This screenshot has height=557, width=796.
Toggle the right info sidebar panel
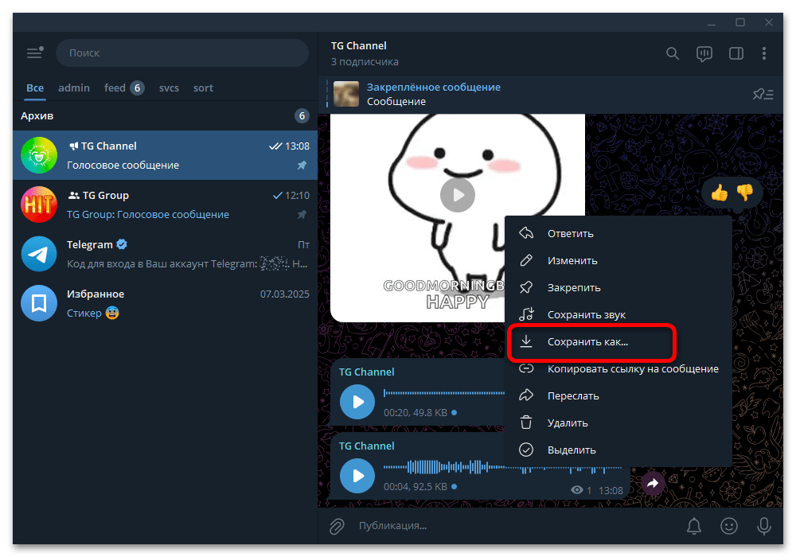click(x=736, y=53)
